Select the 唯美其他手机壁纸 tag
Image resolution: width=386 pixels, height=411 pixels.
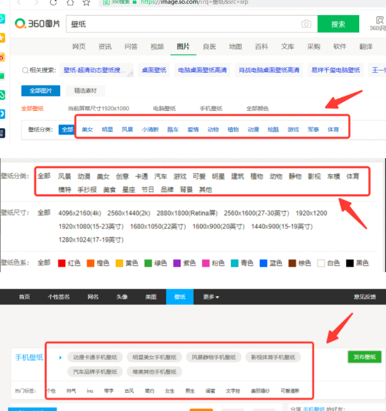pyautogui.click(x=154, y=372)
